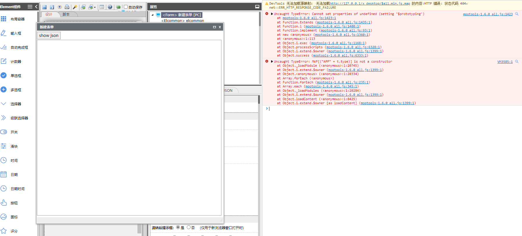Select 否 radio for 流转后提示框
The width and height of the screenshot is (522, 236).
[189, 227]
